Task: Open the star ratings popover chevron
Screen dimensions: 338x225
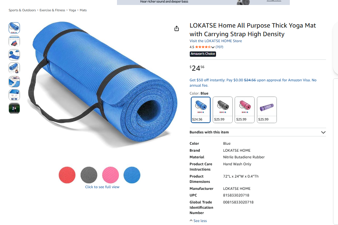Action: pyautogui.click(x=213, y=47)
